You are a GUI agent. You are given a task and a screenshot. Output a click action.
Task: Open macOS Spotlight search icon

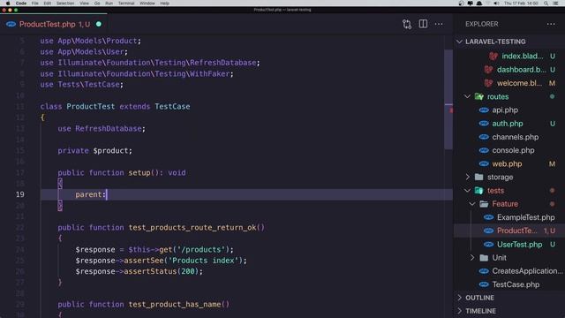(546, 4)
